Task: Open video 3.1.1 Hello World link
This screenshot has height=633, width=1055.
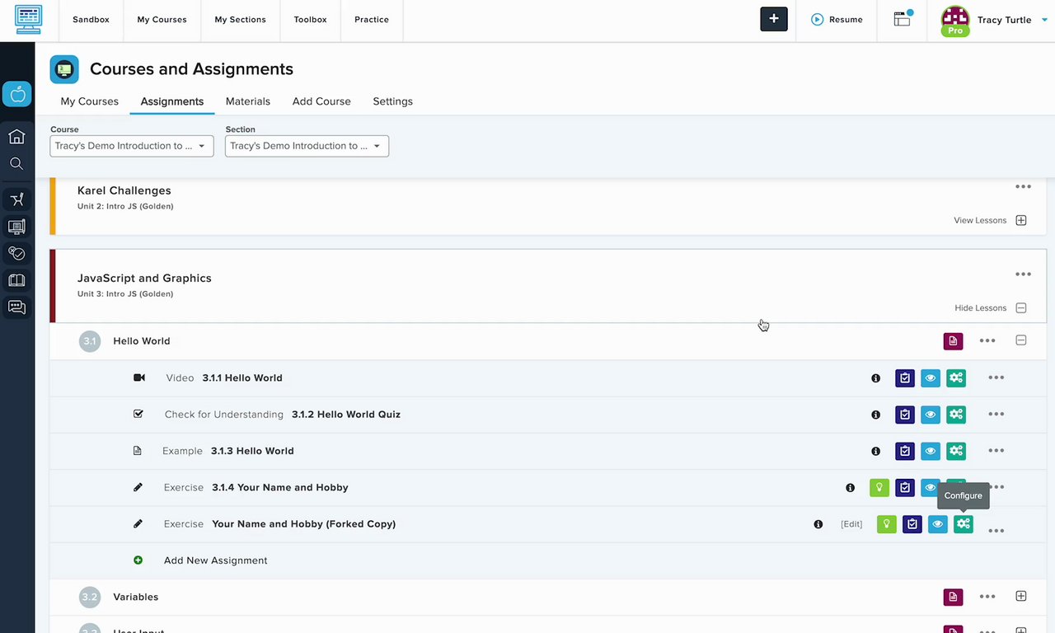Action: (242, 378)
